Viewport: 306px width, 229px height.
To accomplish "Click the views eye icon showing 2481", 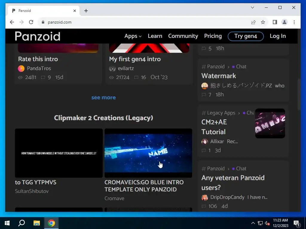I will click(20, 78).
